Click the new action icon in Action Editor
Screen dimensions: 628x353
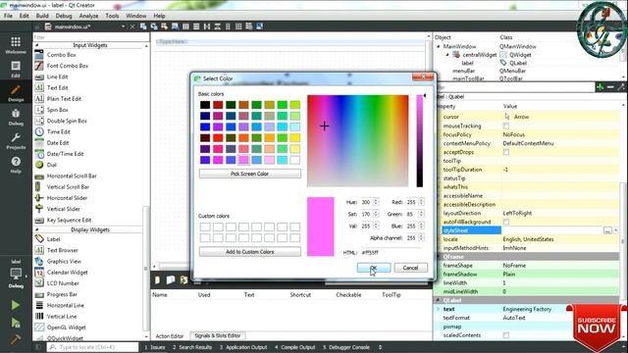pos(157,279)
